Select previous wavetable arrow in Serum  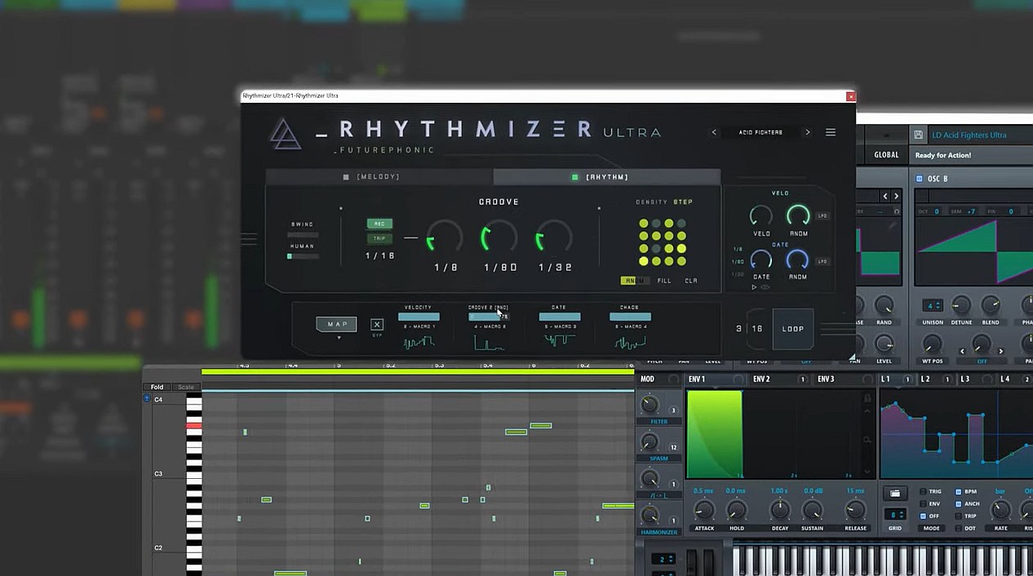[885, 196]
